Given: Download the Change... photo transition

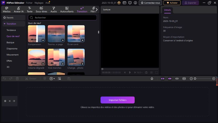Looking at the screenshot, I should (x=82, y=64).
